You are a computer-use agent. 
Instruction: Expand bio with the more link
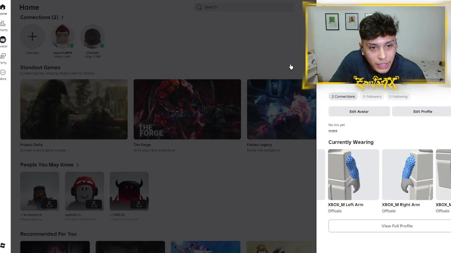[333, 131]
